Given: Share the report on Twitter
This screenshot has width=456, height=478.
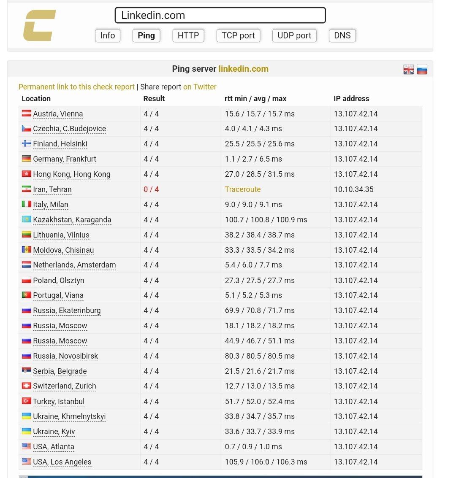Looking at the screenshot, I should [200, 86].
